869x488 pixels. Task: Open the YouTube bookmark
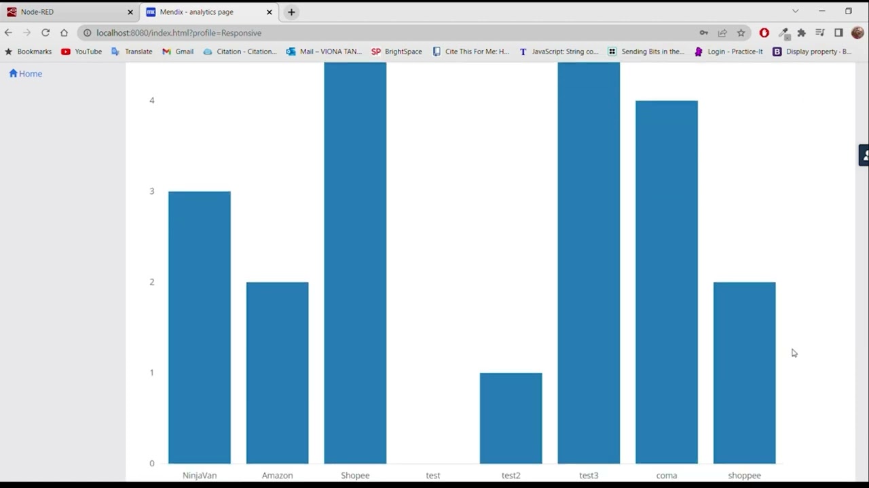coord(81,52)
